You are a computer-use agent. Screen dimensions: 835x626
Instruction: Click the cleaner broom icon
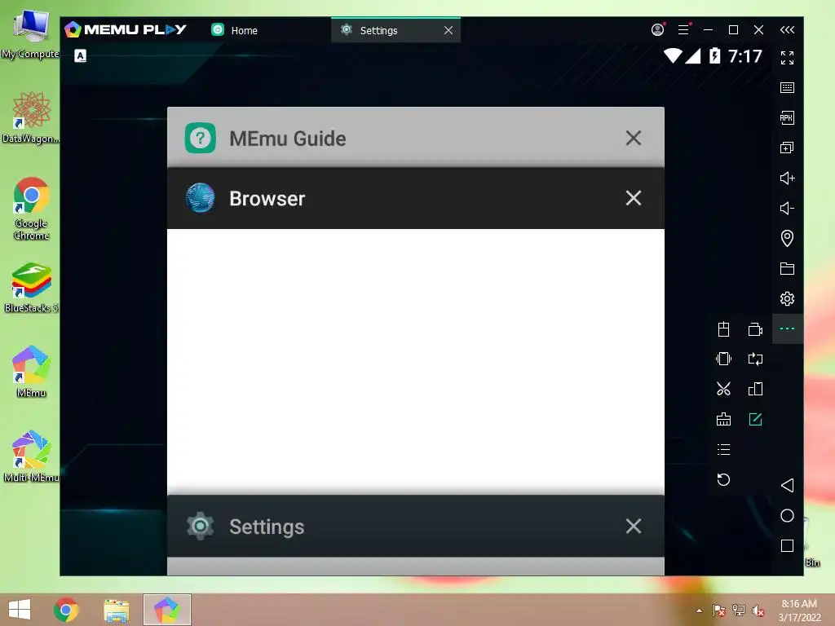[x=724, y=420]
